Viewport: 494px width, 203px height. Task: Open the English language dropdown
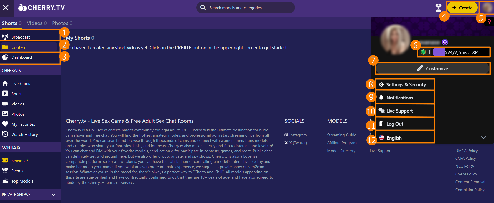tap(394, 138)
